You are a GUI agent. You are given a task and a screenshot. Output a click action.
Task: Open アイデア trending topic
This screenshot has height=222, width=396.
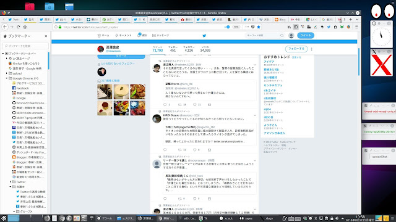(x=269, y=62)
